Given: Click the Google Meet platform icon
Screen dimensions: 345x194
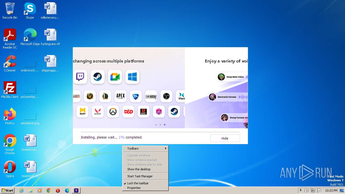Looking at the screenshot, I should pyautogui.click(x=115, y=77).
